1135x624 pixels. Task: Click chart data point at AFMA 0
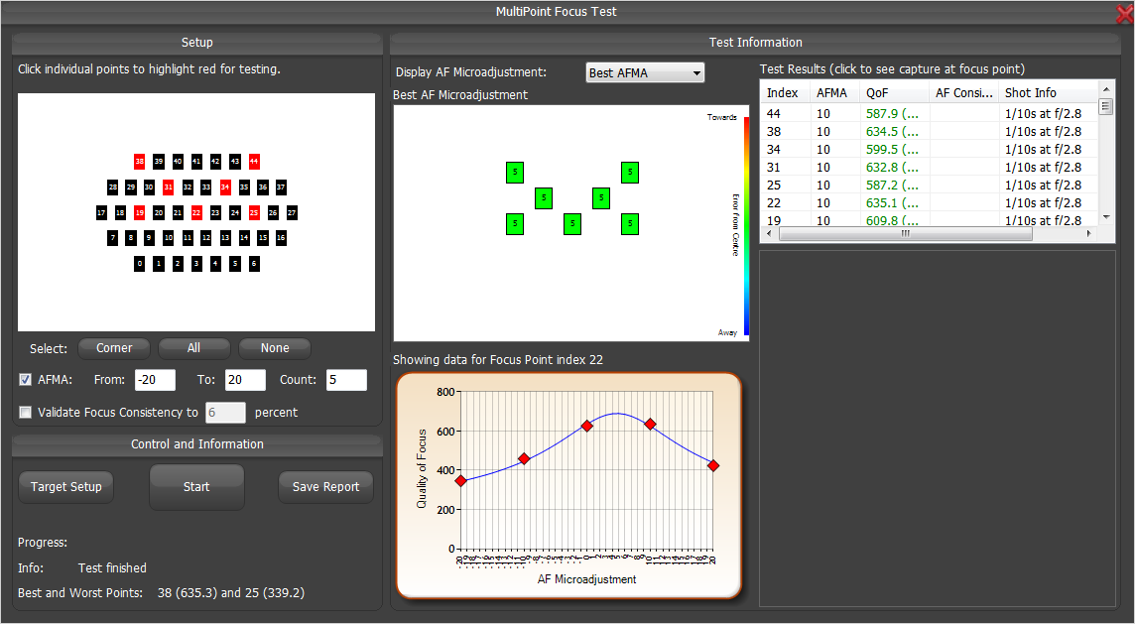587,426
